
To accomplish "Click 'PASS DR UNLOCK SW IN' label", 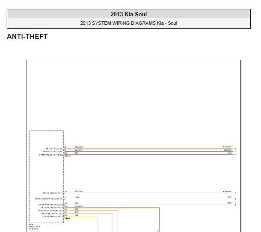I will coord(52,208).
